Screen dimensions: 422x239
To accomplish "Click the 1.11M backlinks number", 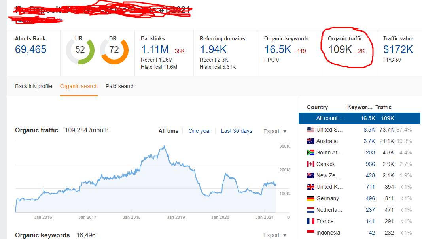I will [x=155, y=49].
